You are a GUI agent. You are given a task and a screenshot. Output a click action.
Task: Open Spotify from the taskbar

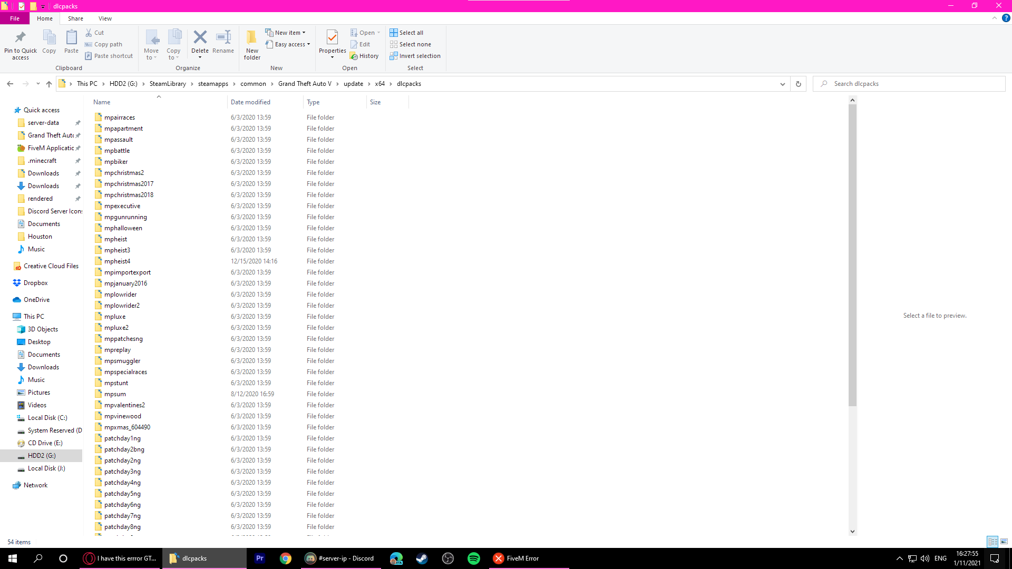point(473,558)
